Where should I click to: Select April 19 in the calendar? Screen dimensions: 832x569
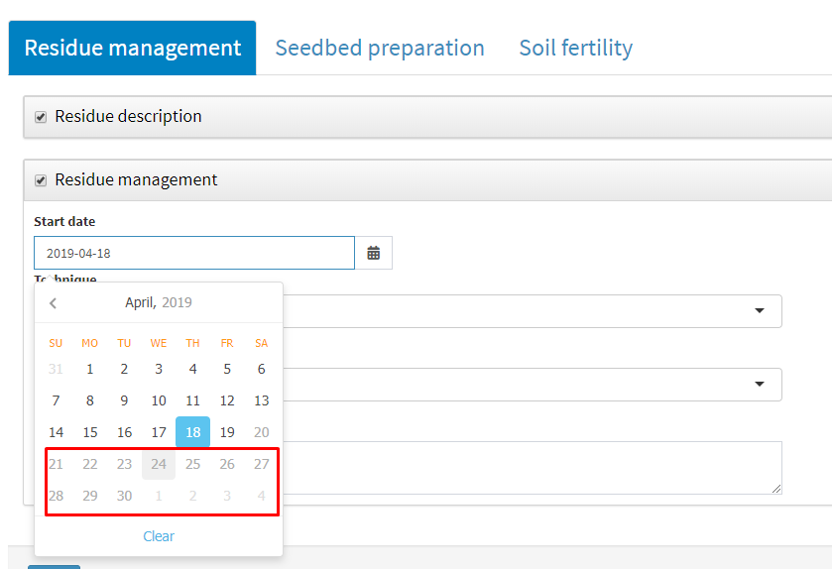(x=227, y=432)
